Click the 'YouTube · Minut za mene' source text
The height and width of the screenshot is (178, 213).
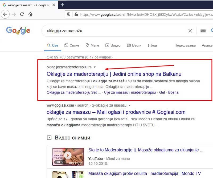click(109, 159)
